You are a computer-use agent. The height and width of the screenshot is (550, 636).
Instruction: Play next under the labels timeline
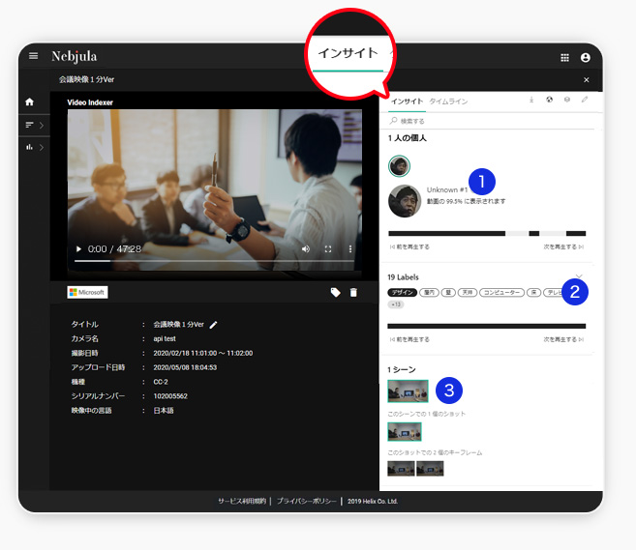(x=563, y=339)
